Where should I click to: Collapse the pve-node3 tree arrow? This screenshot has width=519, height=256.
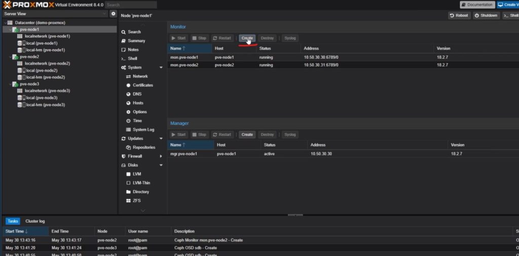click(x=10, y=84)
